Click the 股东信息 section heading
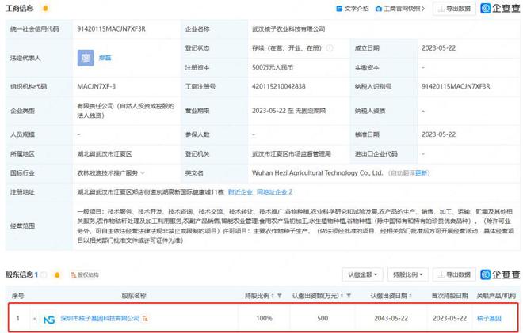 click(x=19, y=274)
